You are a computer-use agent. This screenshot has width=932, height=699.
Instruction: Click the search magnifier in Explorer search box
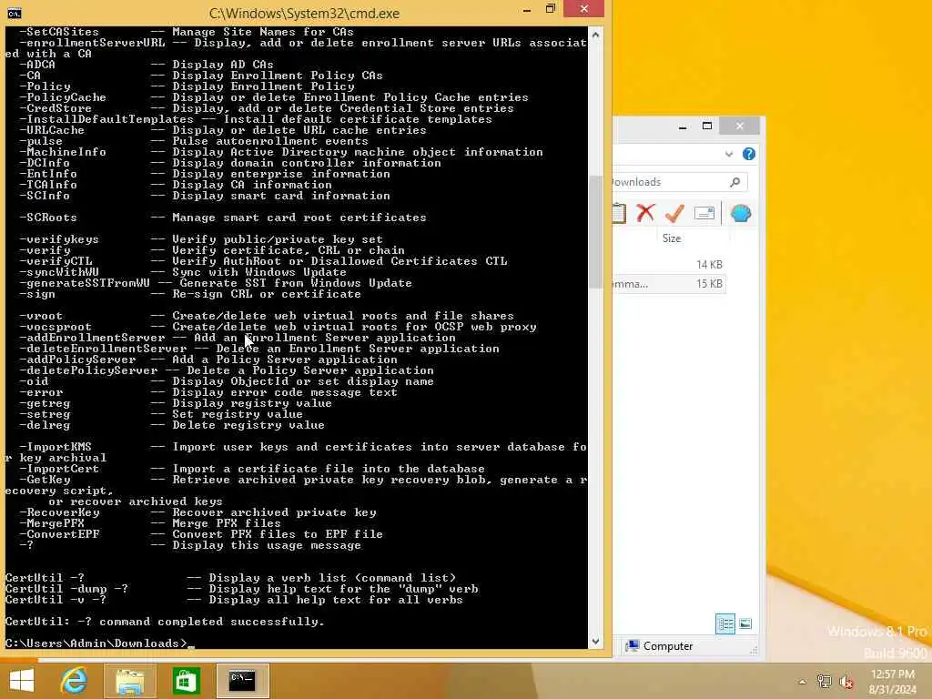tap(735, 182)
